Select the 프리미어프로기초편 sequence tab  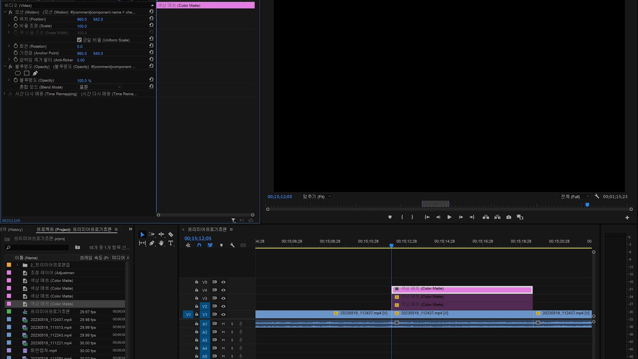click(207, 229)
